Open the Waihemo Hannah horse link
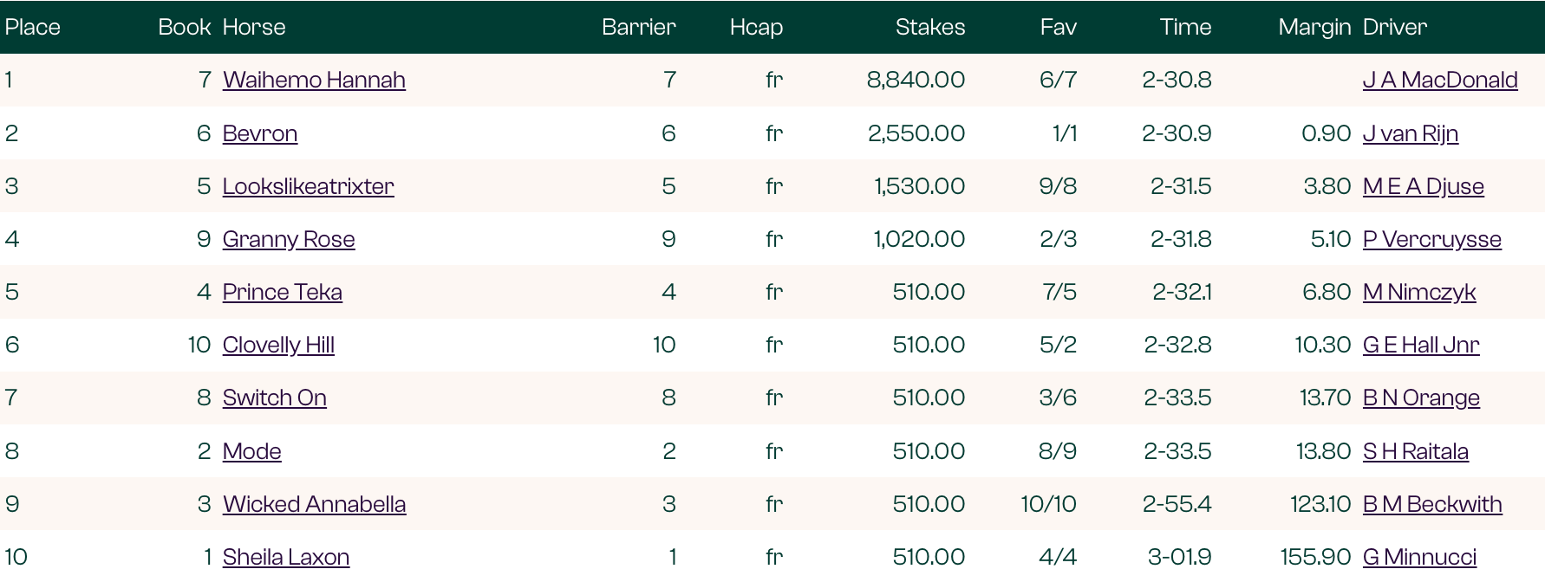The image size is (1545, 582). pyautogui.click(x=314, y=80)
